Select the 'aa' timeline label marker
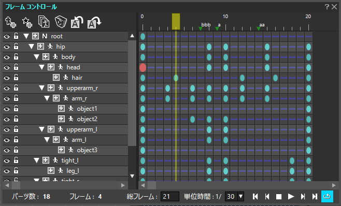 (x=259, y=28)
